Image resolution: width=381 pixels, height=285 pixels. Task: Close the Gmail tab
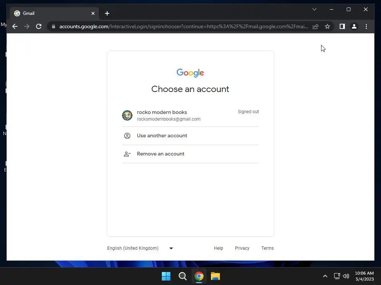point(93,13)
